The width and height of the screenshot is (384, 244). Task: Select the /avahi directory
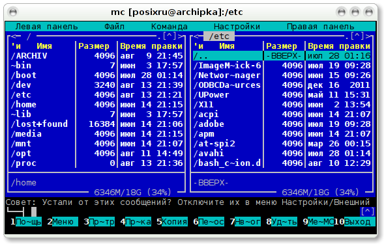(x=282, y=154)
